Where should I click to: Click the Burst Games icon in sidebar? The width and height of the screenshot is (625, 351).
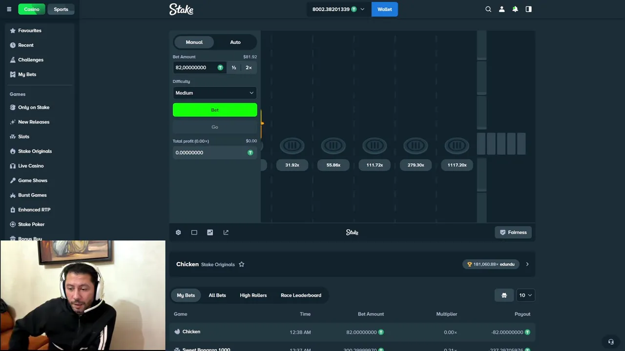[x=13, y=195]
